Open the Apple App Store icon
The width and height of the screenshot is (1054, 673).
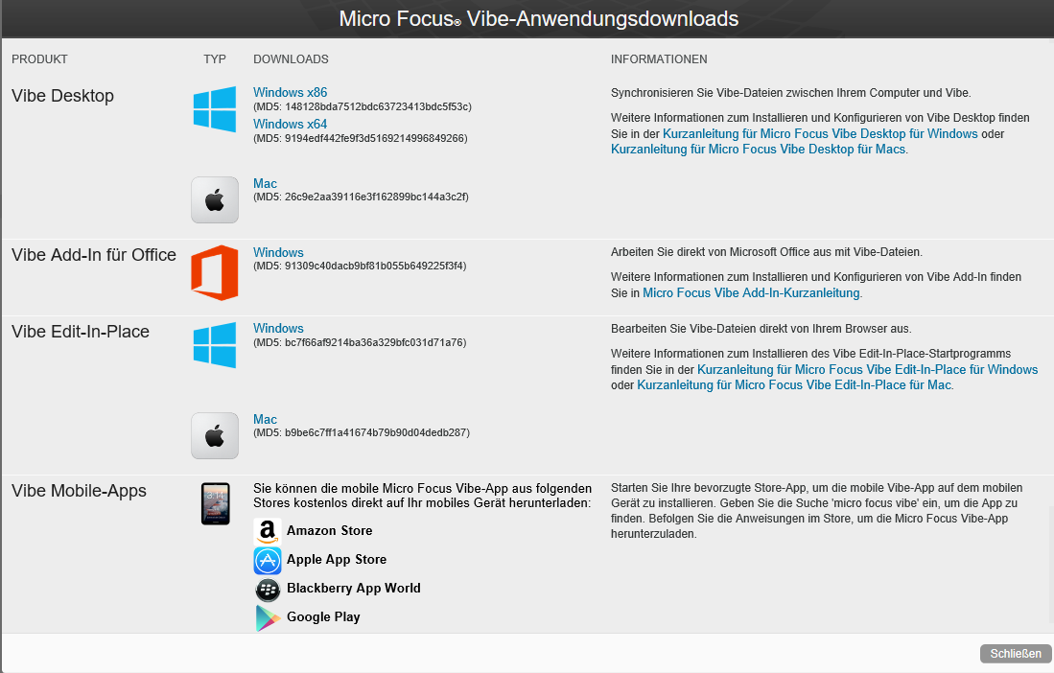(268, 560)
